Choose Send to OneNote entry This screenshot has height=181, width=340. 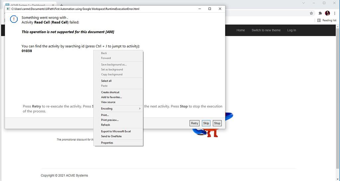coord(118,136)
